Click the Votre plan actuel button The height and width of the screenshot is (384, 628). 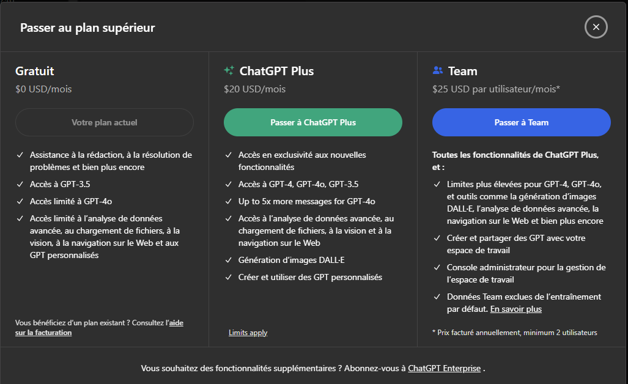point(104,122)
